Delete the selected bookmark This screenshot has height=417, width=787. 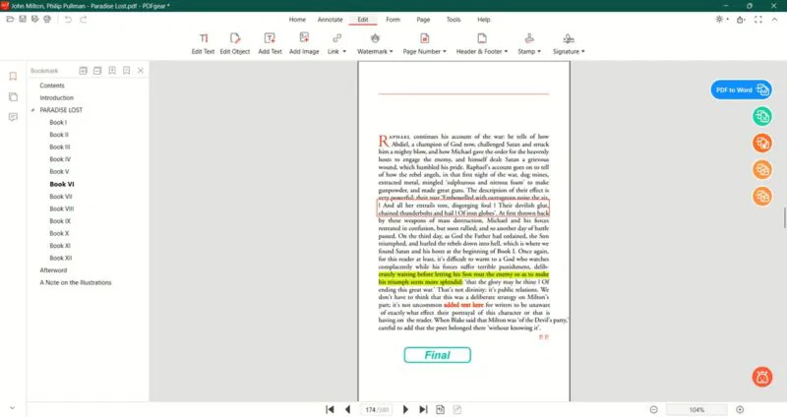pos(127,71)
